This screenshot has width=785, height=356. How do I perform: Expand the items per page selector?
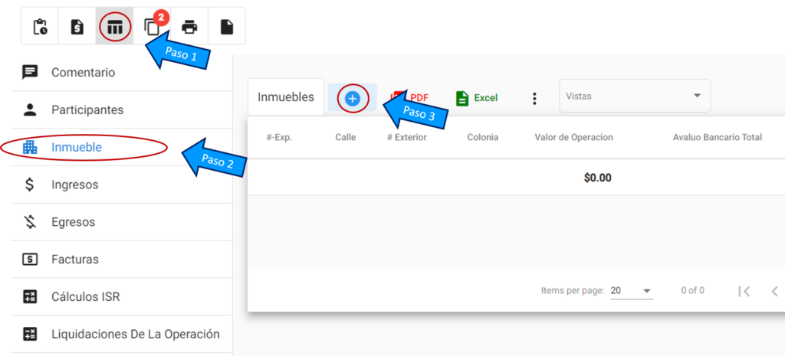point(632,290)
